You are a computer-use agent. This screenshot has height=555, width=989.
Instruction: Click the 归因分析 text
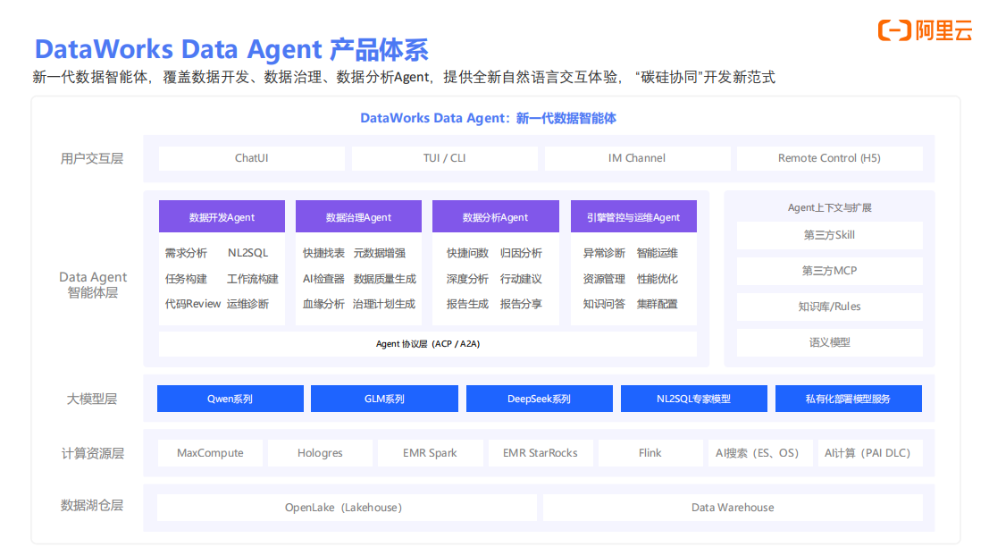point(521,253)
